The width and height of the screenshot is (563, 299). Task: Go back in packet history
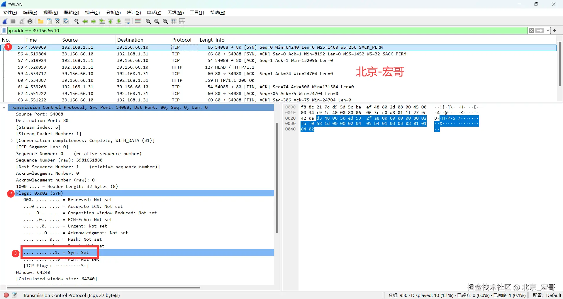(85, 21)
